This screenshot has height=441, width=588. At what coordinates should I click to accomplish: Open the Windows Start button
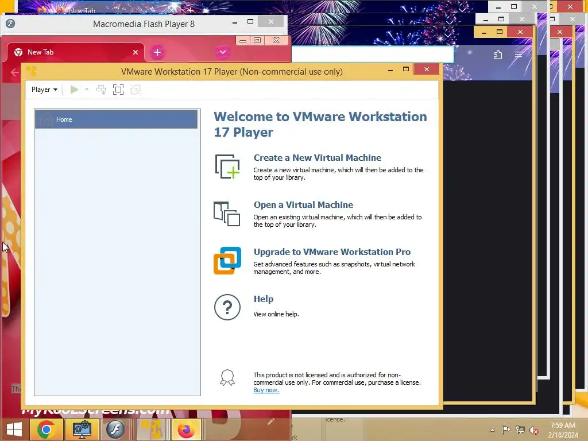click(x=14, y=430)
